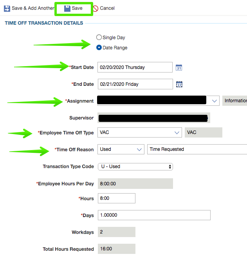Screen dimensions: 247x259
Task: Click the Time Off Reason label
Action: click(x=74, y=150)
